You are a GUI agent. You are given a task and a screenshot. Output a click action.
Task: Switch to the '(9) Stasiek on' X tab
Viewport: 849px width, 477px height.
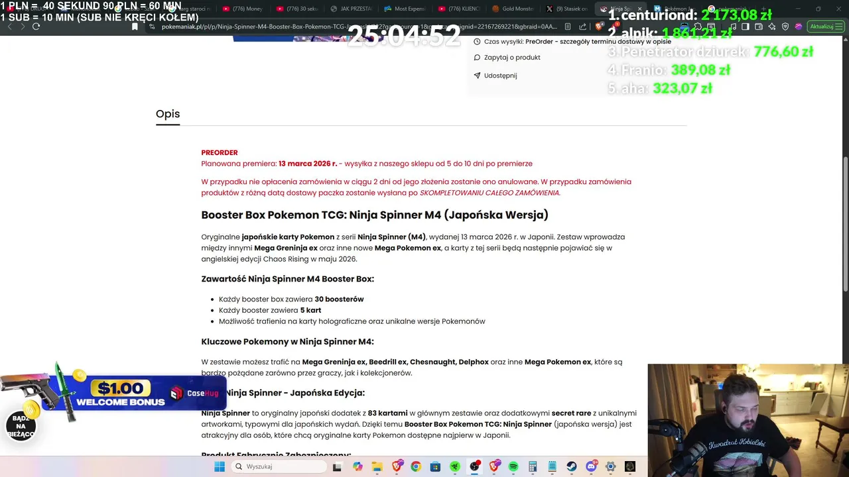(568, 9)
